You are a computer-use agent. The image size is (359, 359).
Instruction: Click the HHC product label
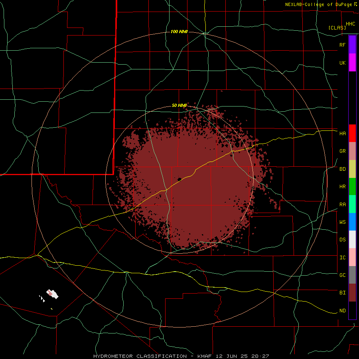tap(350, 24)
